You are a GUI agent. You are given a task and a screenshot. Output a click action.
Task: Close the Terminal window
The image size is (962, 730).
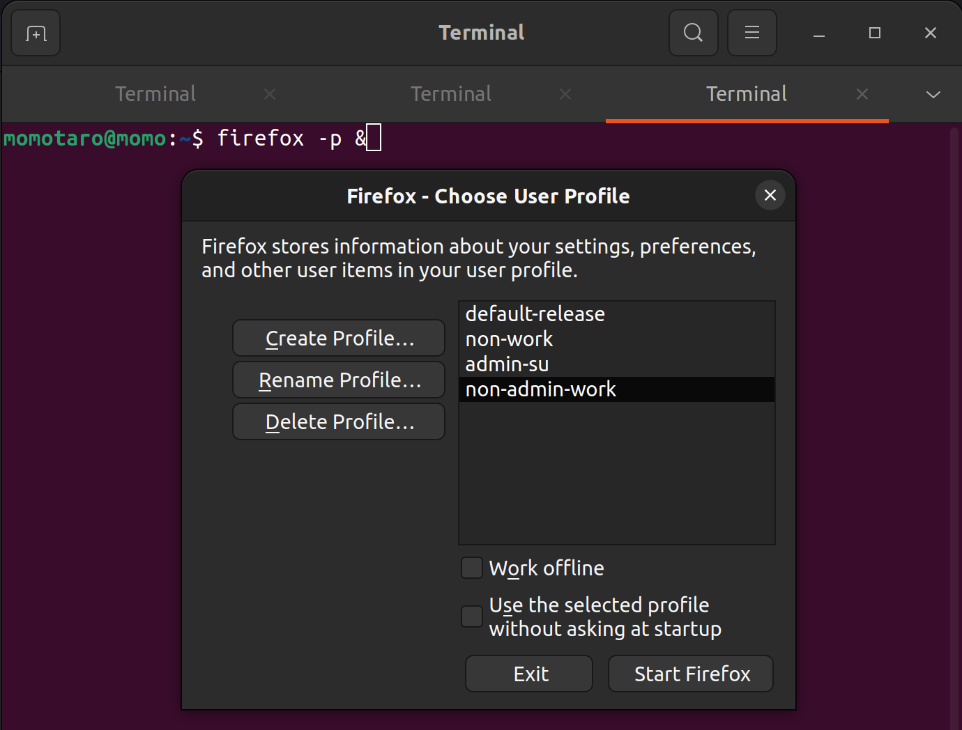[931, 33]
